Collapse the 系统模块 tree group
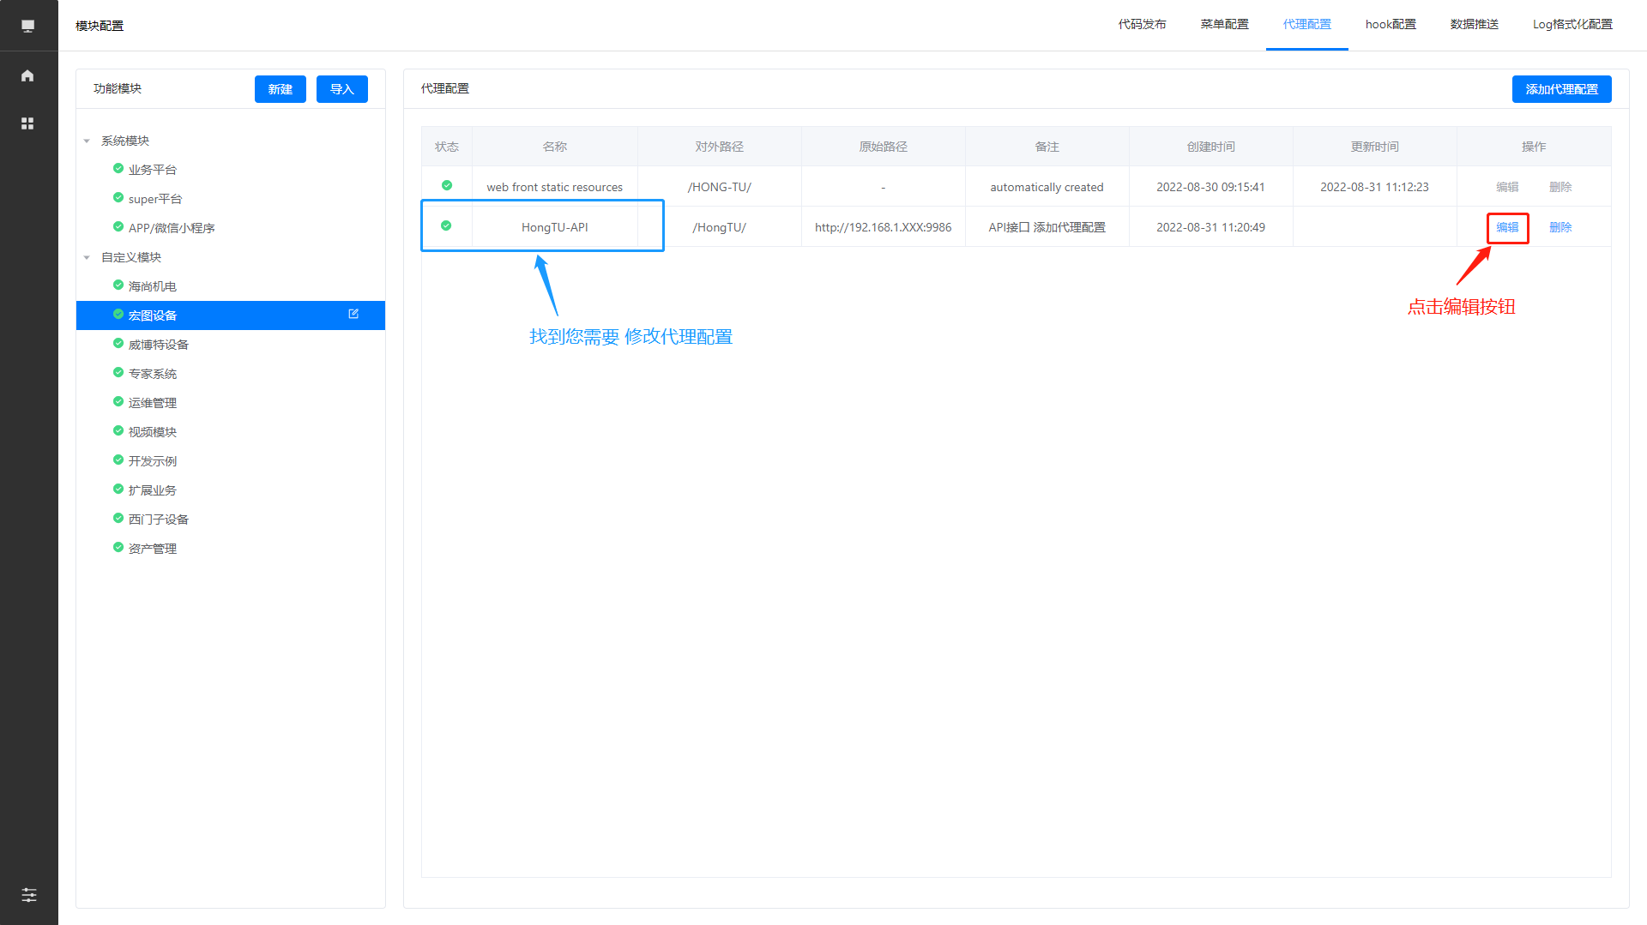Viewport: 1647px width, 925px height. 87,141
